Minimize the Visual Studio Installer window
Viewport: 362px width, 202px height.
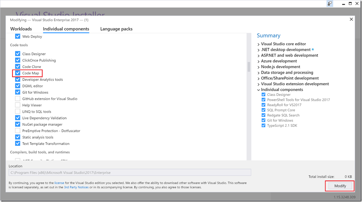(344, 4)
